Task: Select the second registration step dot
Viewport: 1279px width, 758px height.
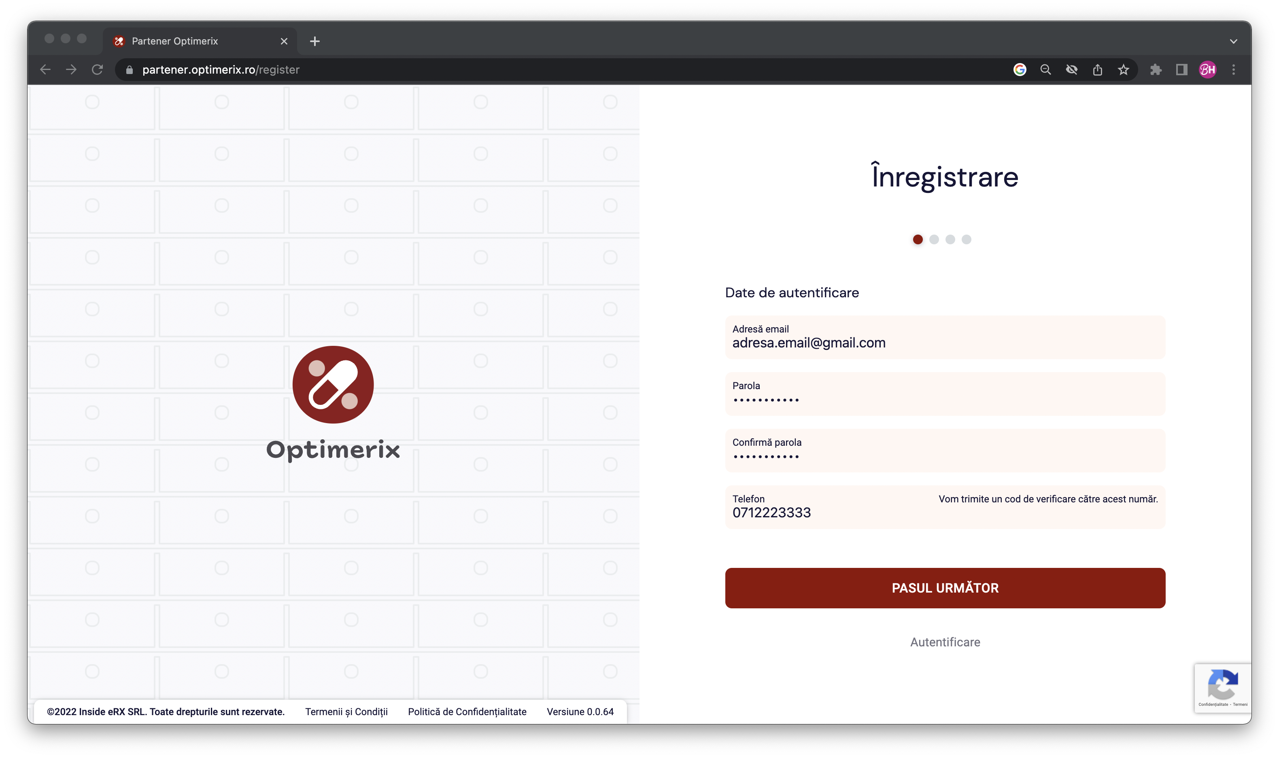Action: pyautogui.click(x=934, y=239)
